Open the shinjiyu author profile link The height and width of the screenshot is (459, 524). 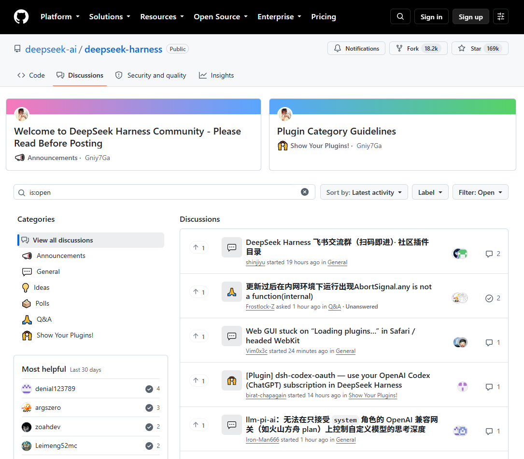tap(255, 262)
